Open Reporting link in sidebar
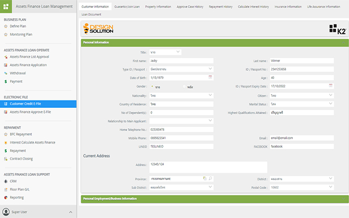The image size is (349, 218). pos(16,198)
